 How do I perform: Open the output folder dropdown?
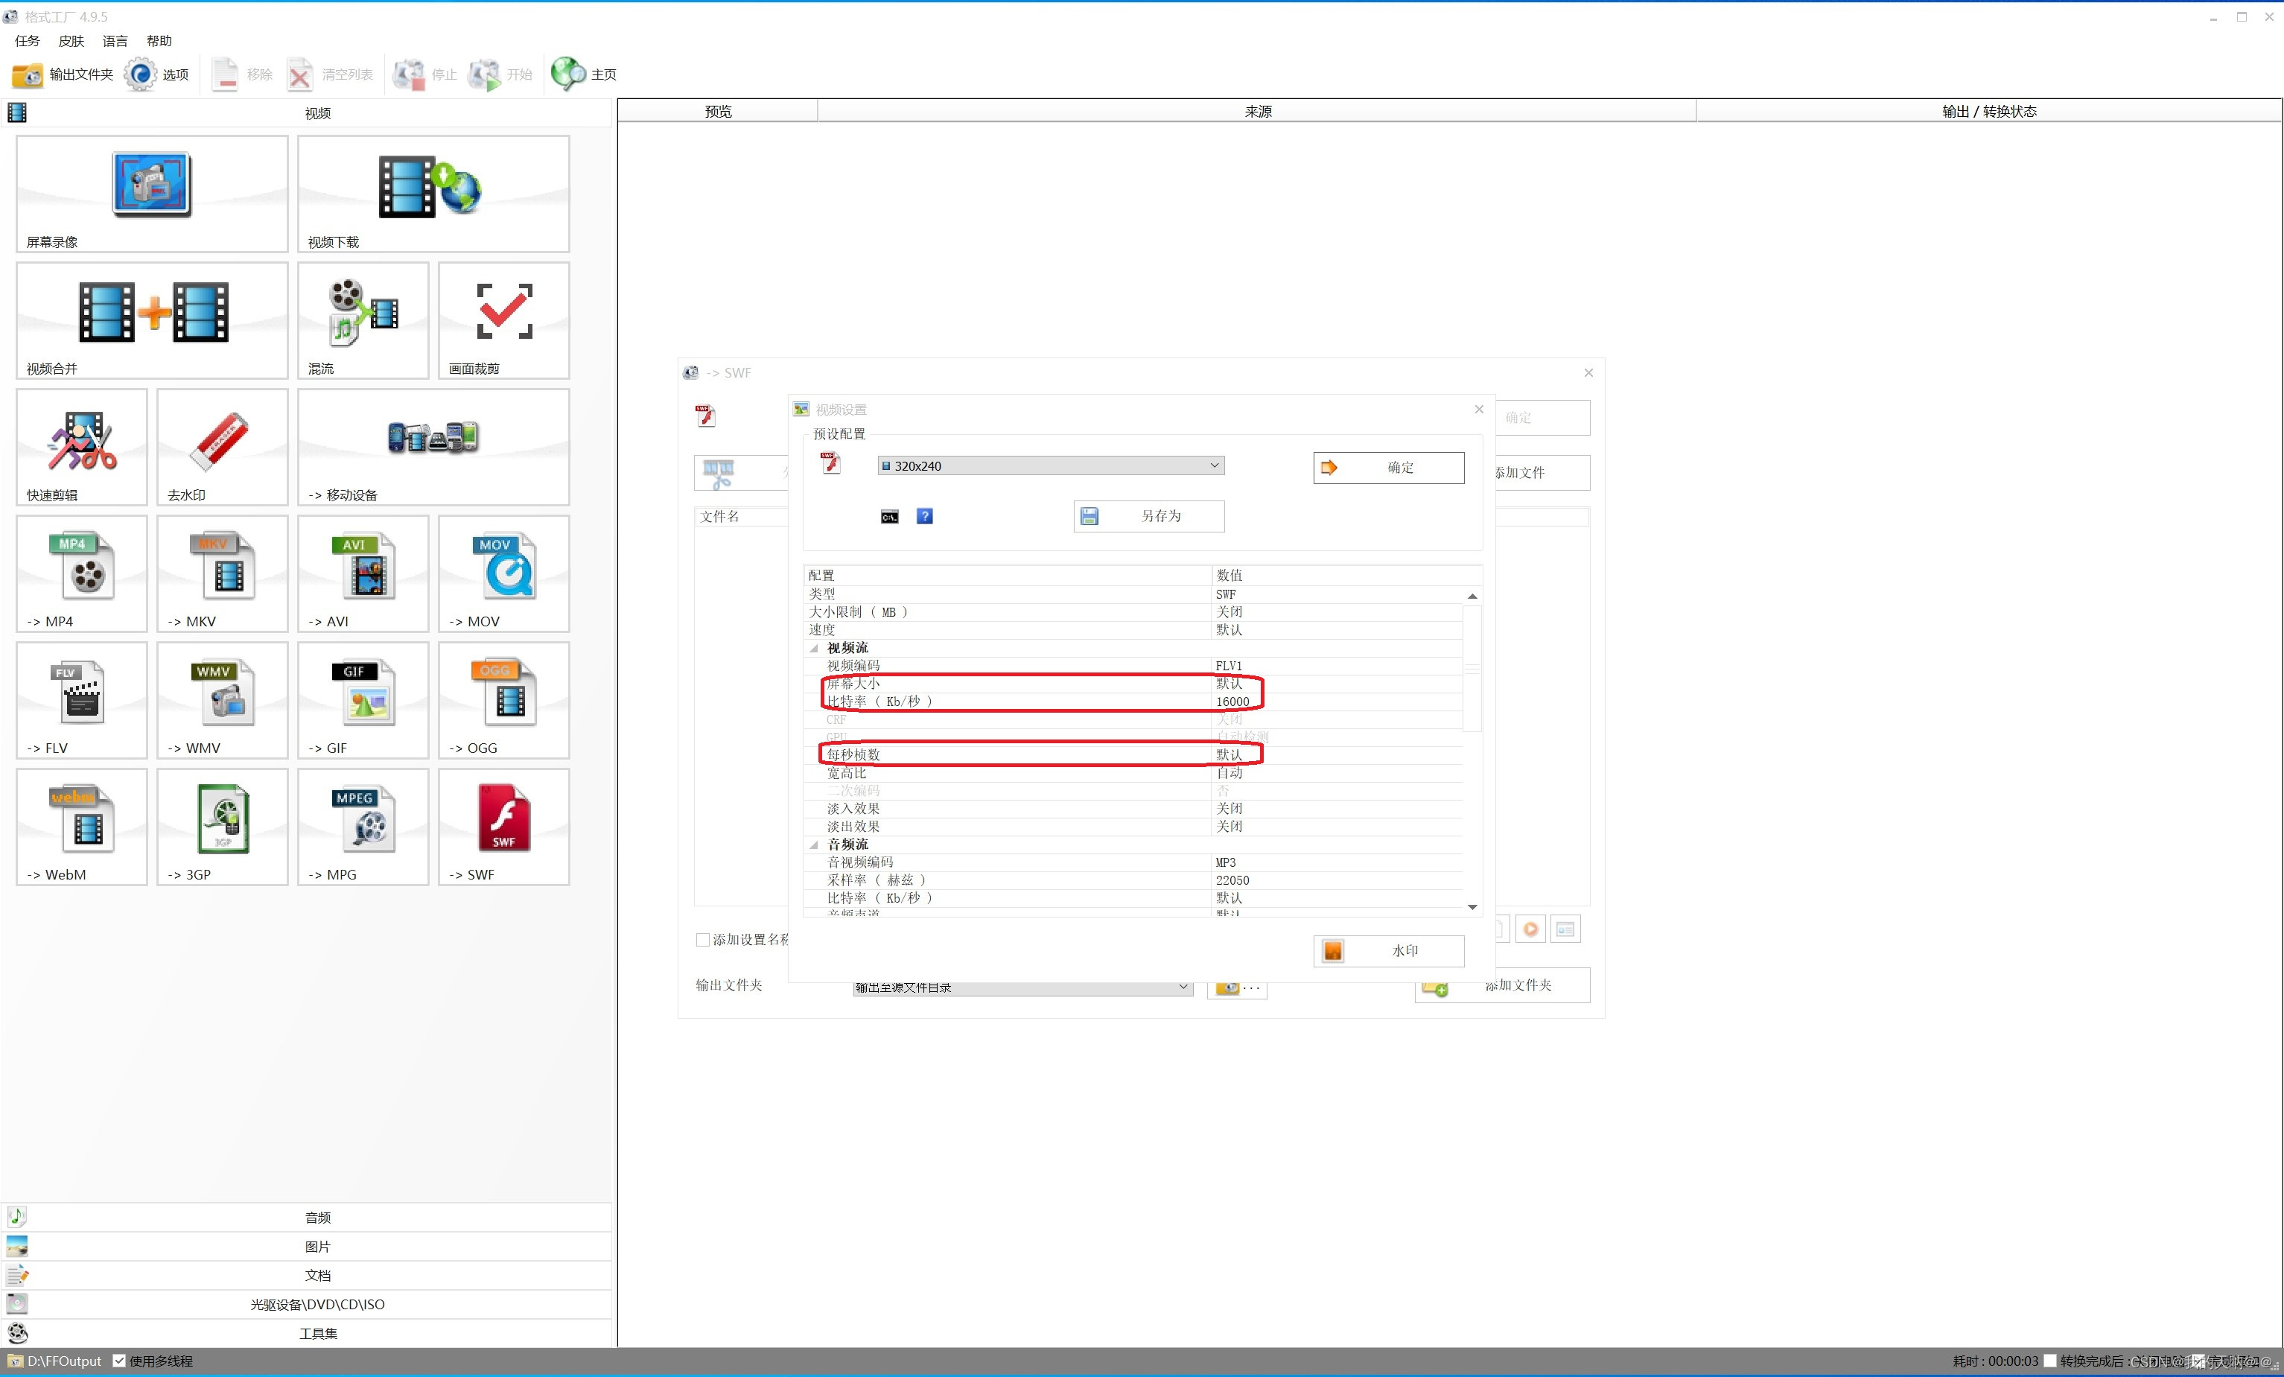pos(1183,987)
